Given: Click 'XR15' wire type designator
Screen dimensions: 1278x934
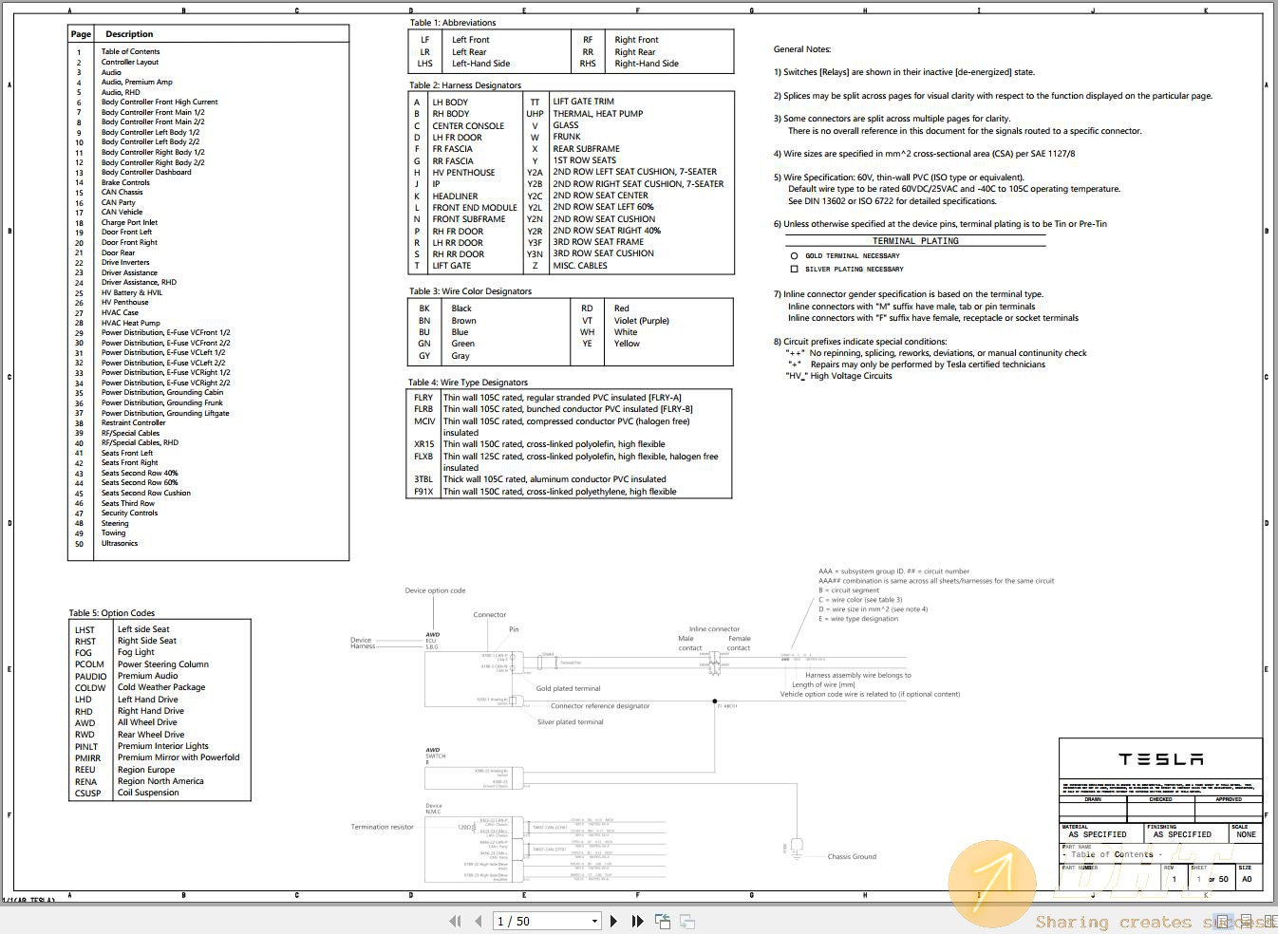Looking at the screenshot, I should tap(423, 444).
